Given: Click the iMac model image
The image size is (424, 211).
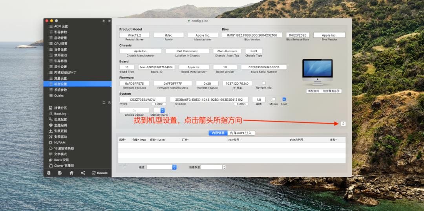Looking at the screenshot, I should (x=318, y=72).
